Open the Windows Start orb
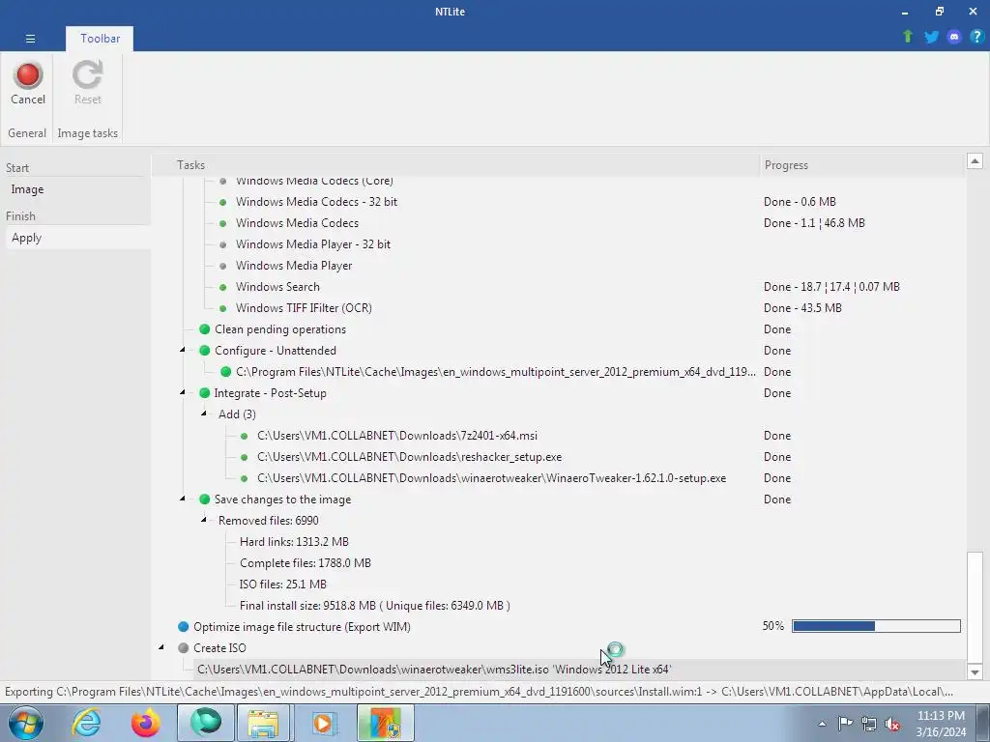 coord(26,723)
